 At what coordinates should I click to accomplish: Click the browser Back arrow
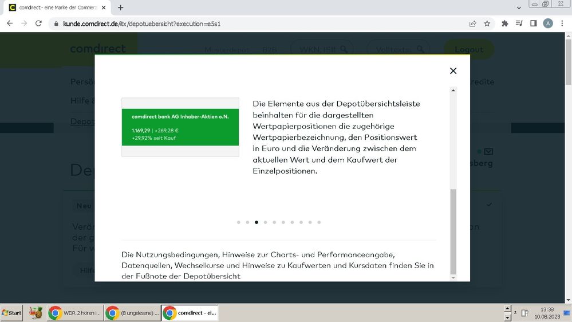[10, 23]
